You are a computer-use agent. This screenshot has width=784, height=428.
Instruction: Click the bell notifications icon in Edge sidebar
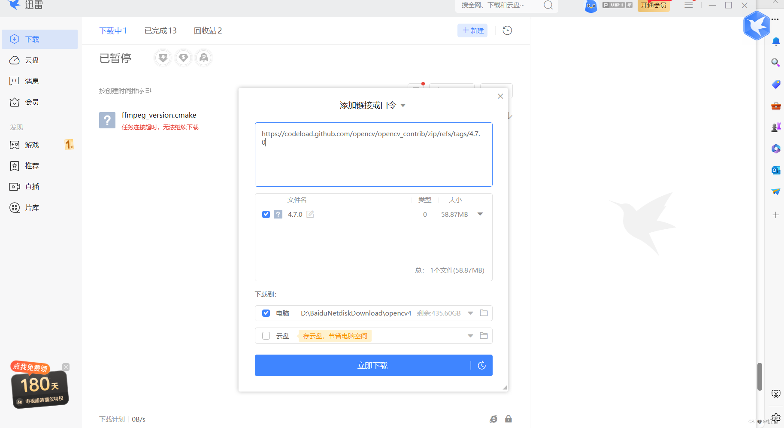[776, 42]
